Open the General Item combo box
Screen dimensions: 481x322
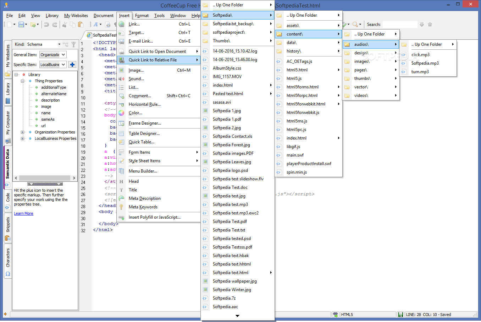pos(53,55)
